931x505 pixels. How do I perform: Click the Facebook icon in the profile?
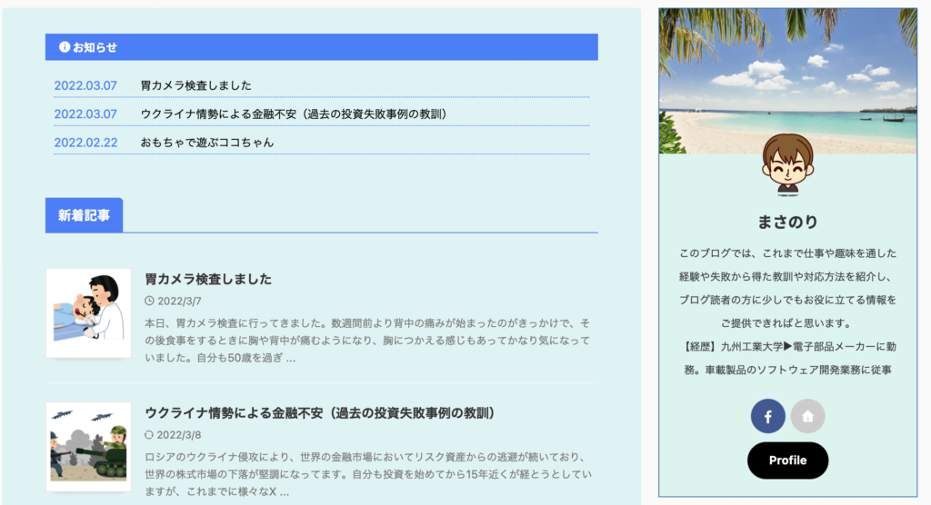(767, 416)
